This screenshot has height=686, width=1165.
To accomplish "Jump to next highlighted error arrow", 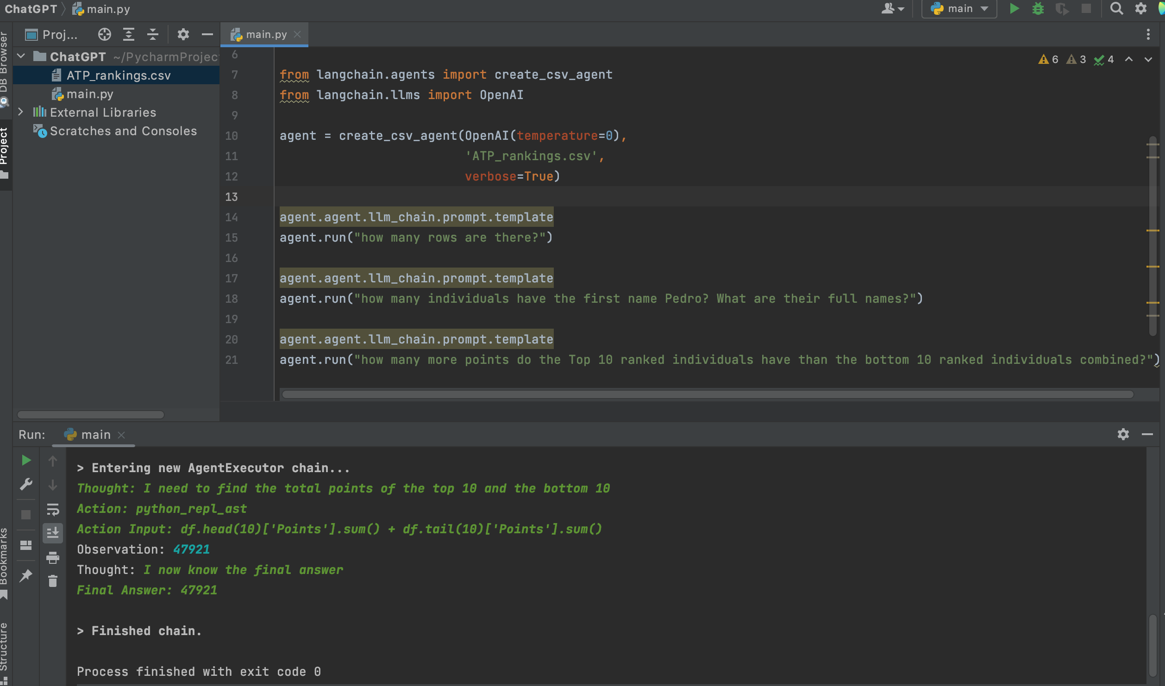I will (x=1148, y=59).
